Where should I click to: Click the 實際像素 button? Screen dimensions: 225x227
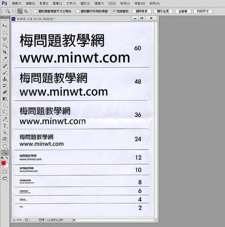tap(142, 11)
